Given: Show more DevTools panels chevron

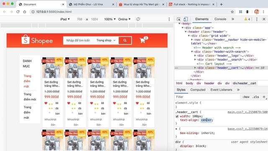Looking at the screenshot, I should coord(233,19).
